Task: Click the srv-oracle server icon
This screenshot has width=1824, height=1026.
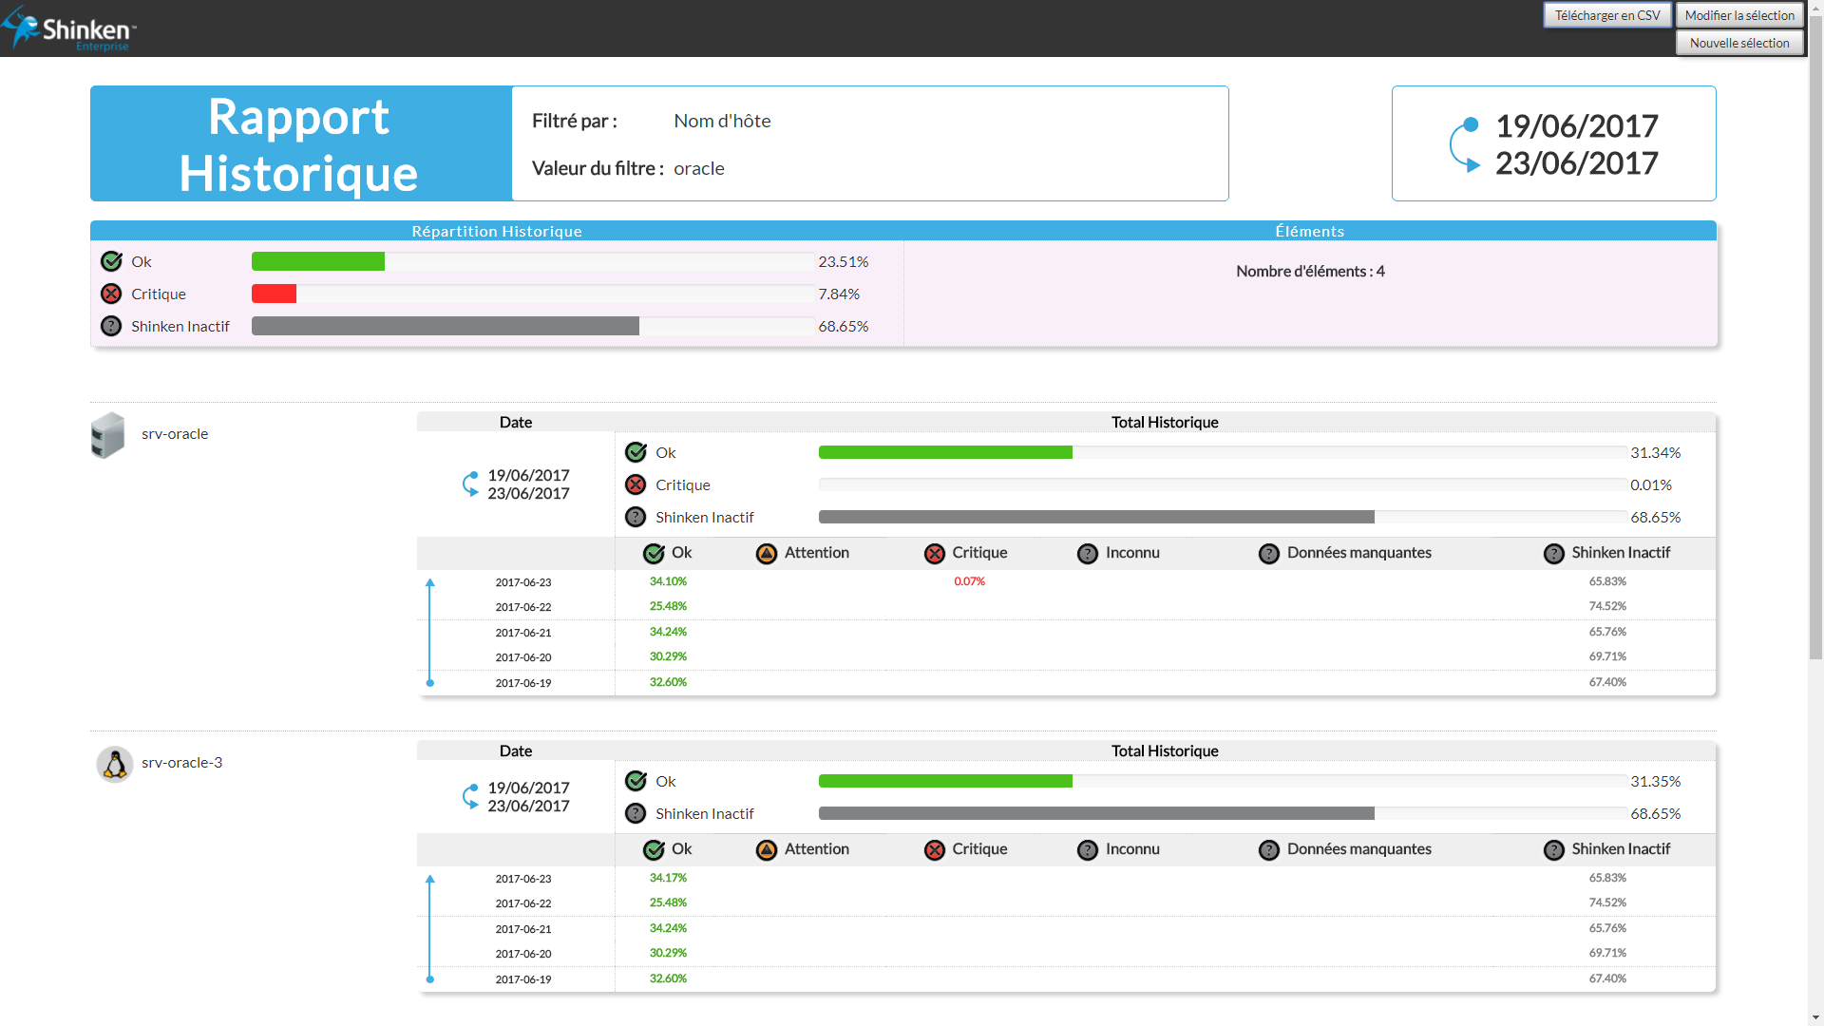Action: 107,435
